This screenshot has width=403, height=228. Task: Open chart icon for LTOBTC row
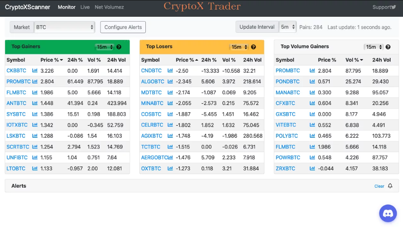coord(35,169)
